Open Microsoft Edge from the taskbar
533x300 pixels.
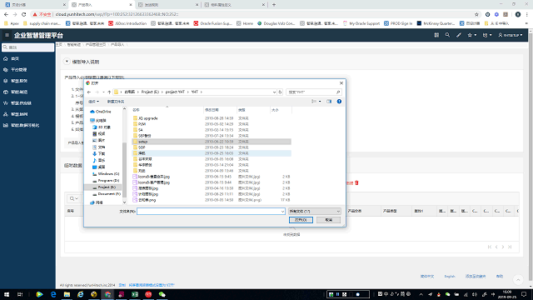point(53,294)
